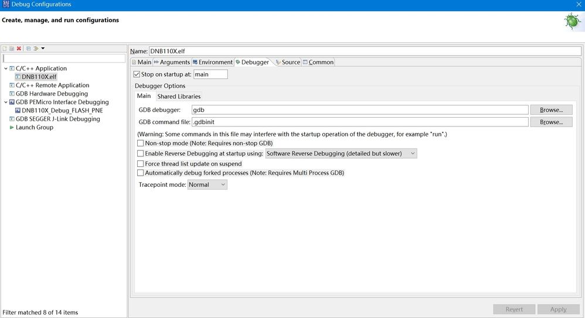Select Launch Group tree item

point(35,128)
